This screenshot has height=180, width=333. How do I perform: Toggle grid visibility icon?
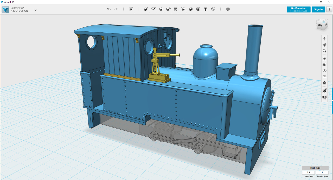pos(324,77)
